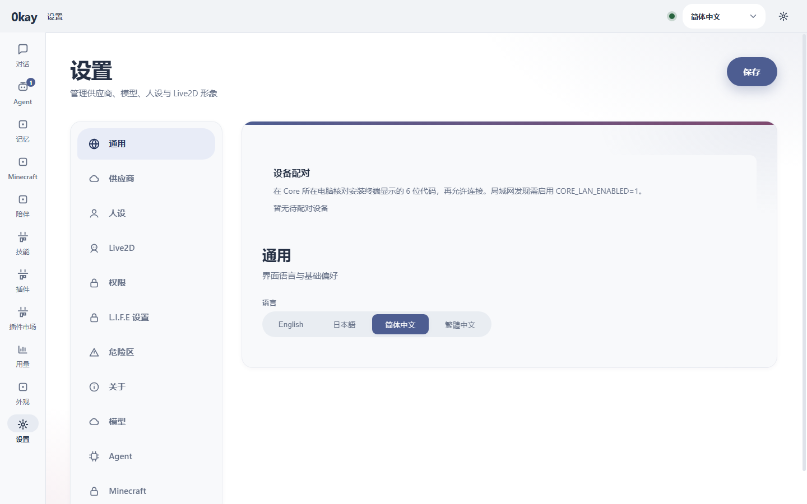Click the page vertical scrollbar
The height and width of the screenshot is (504, 807).
(x=804, y=252)
